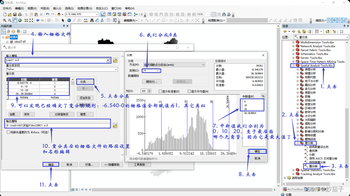350x196 pixels.
Task: Open the classes count dropdown showing 4
Action: tap(152, 71)
